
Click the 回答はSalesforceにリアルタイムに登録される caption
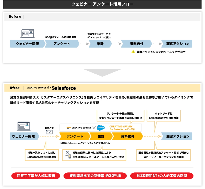point(85,143)
